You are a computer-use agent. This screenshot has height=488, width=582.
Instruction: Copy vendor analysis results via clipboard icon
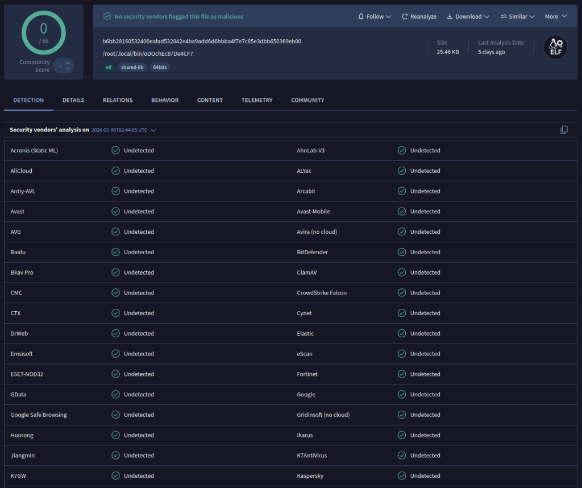[x=564, y=130]
